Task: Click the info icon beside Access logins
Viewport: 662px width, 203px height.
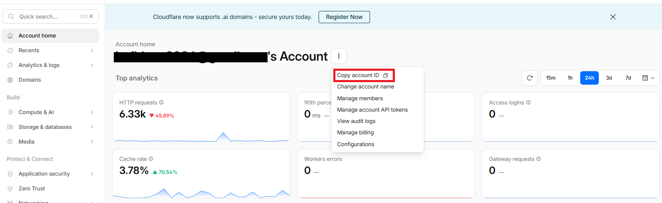Action: point(528,102)
